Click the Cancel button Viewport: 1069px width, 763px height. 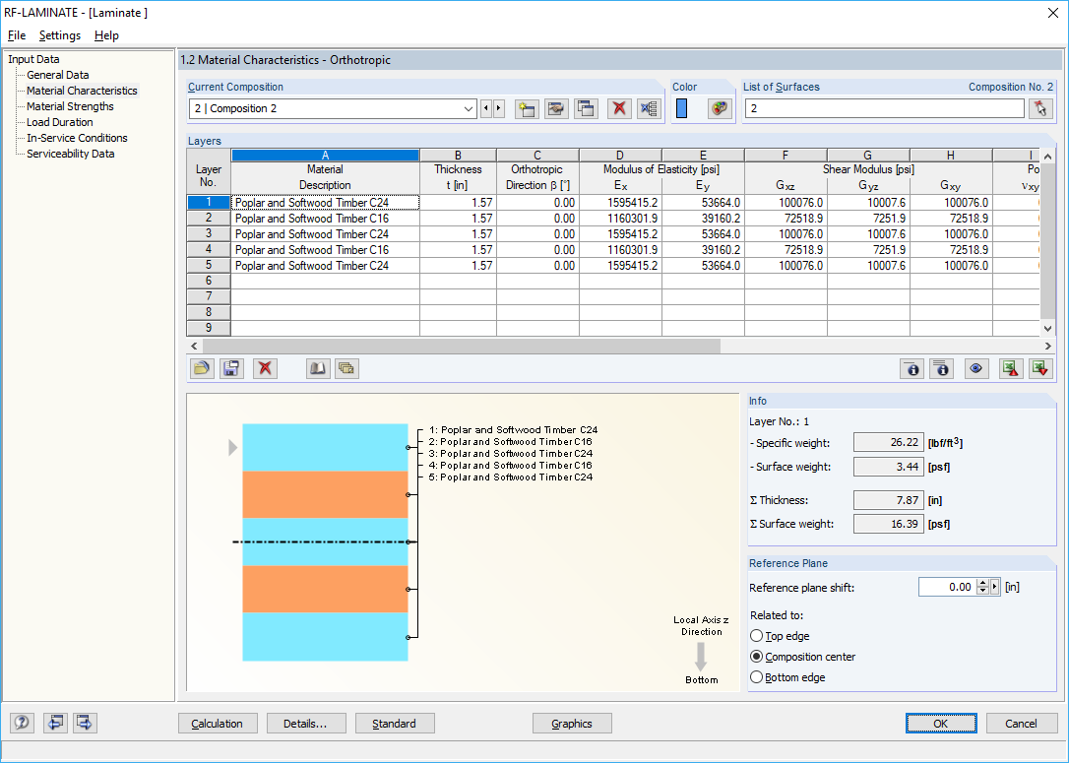point(1022,724)
